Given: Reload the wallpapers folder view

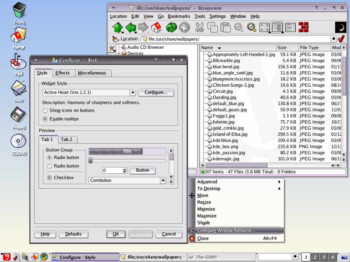Looking at the screenshot, I should (x=171, y=27).
